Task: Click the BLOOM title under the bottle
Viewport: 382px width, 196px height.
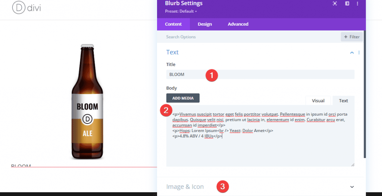Action: (21, 166)
